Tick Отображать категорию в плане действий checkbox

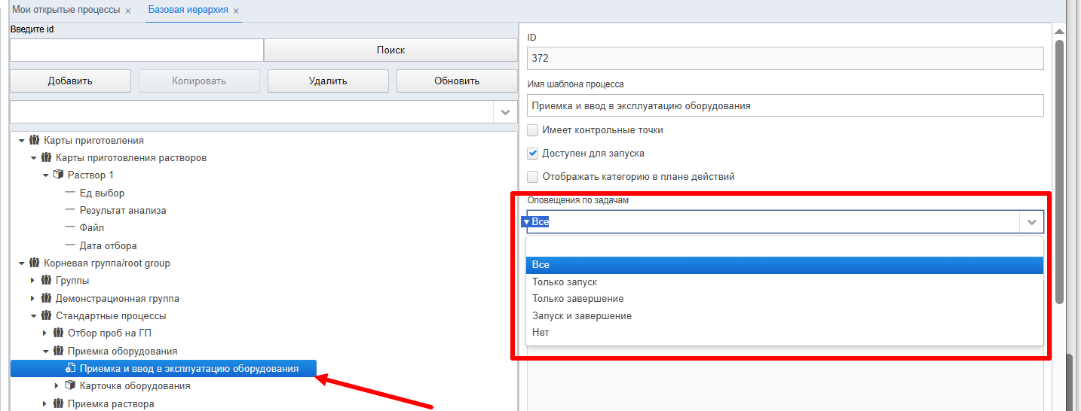tap(533, 176)
